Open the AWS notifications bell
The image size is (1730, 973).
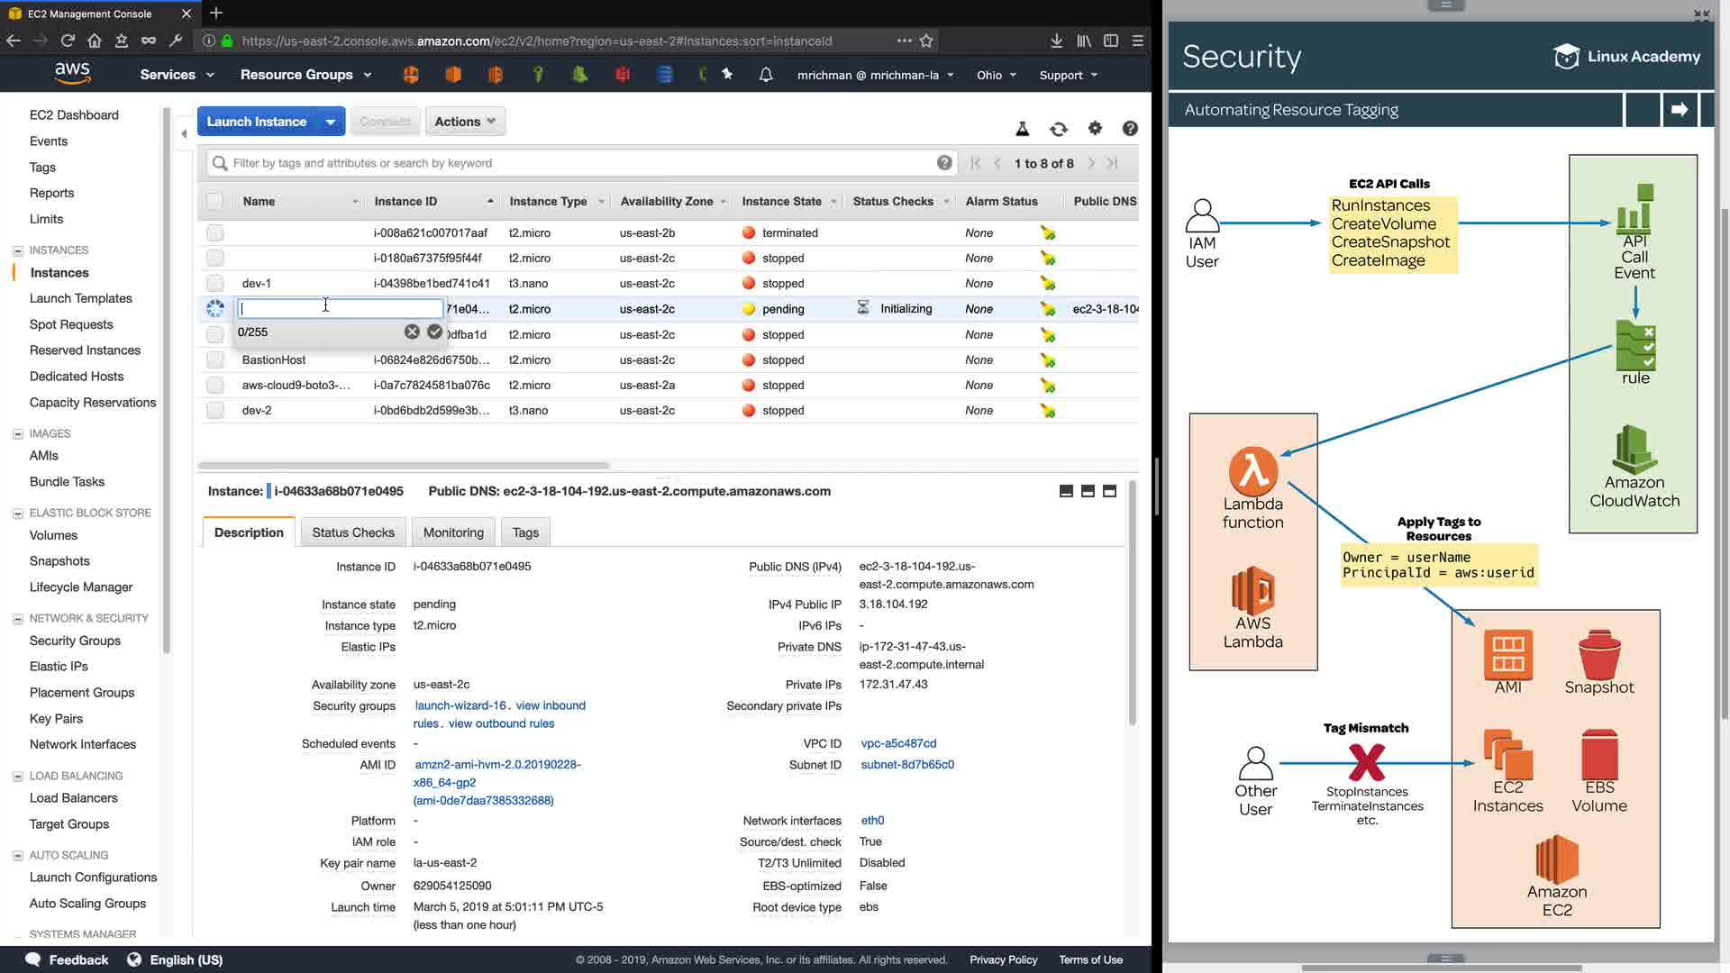tap(766, 75)
